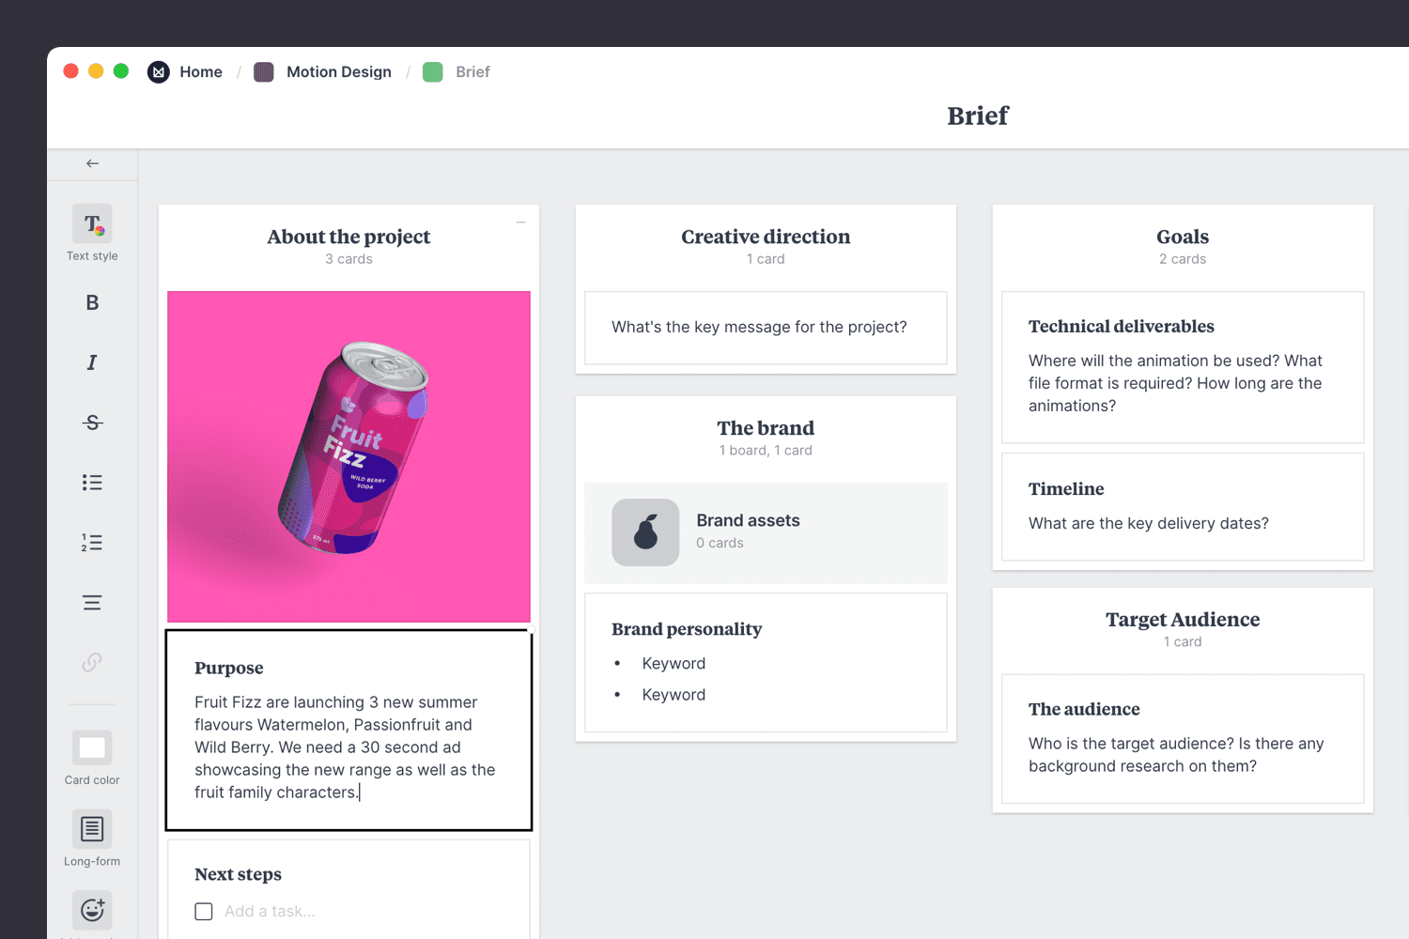Open the Motion Design board breadcrumb

[x=339, y=71]
